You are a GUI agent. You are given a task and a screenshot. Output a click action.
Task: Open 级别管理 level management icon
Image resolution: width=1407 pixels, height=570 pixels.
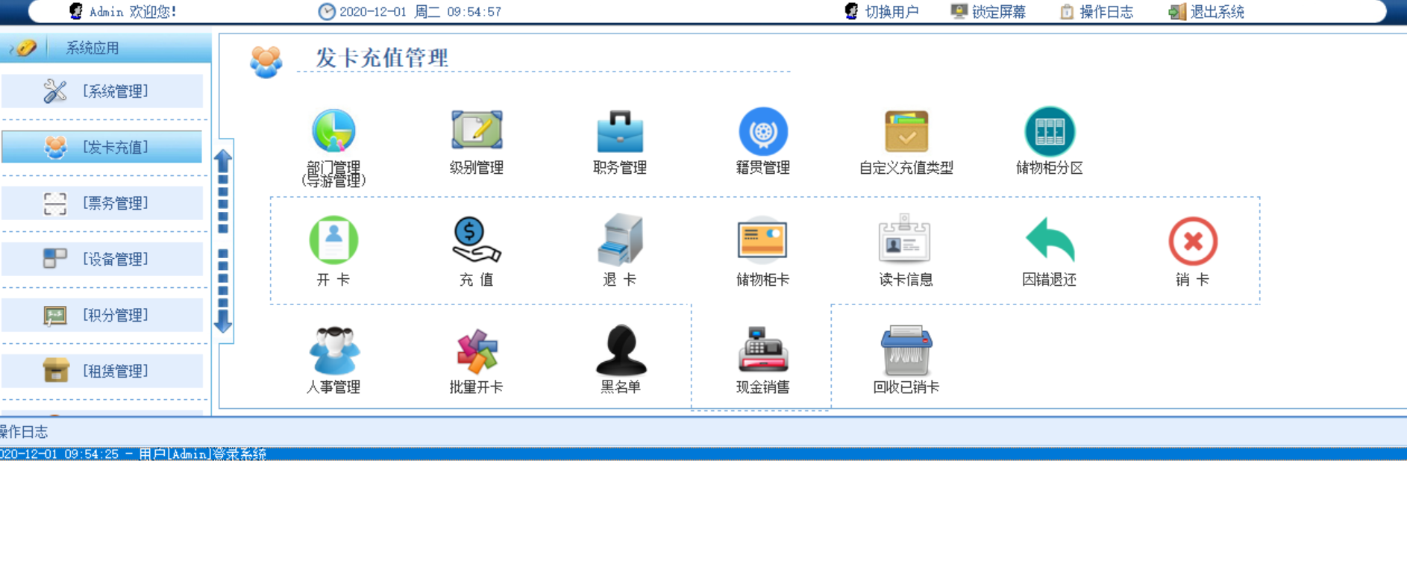[x=477, y=131]
